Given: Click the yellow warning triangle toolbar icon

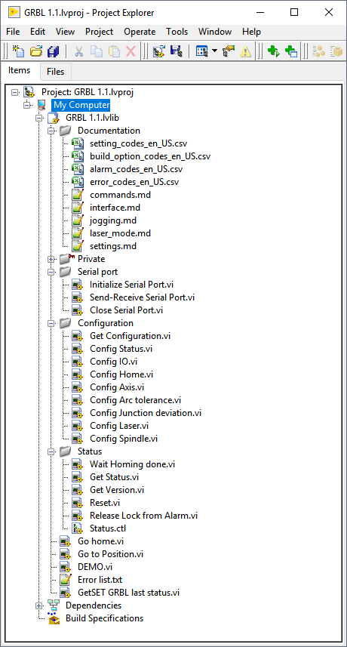Looking at the screenshot, I should click(246, 51).
